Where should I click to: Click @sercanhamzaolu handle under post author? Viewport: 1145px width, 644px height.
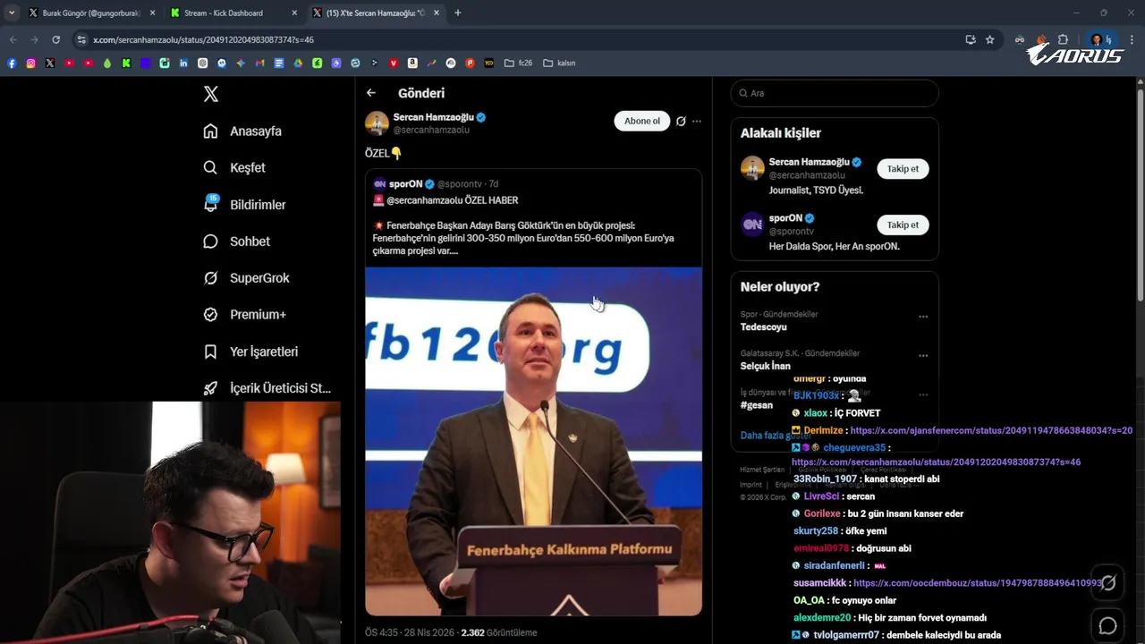(x=431, y=130)
